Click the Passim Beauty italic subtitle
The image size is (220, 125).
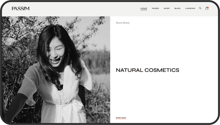click(123, 23)
